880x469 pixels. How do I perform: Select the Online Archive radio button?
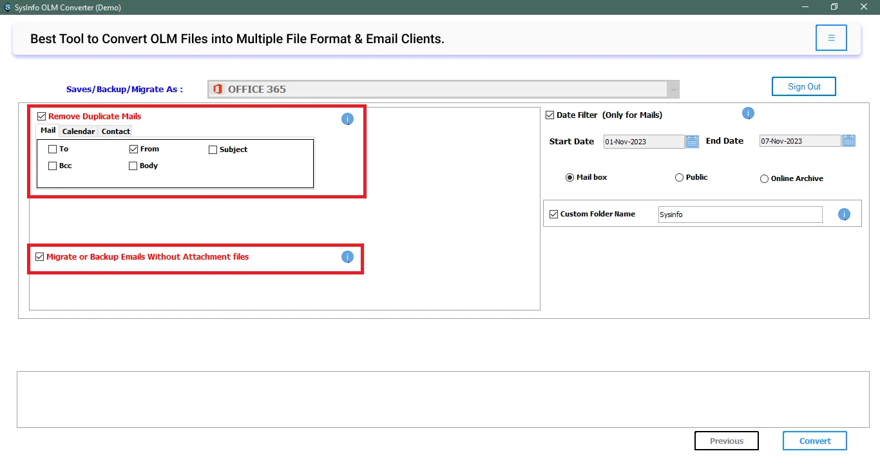[x=764, y=178]
